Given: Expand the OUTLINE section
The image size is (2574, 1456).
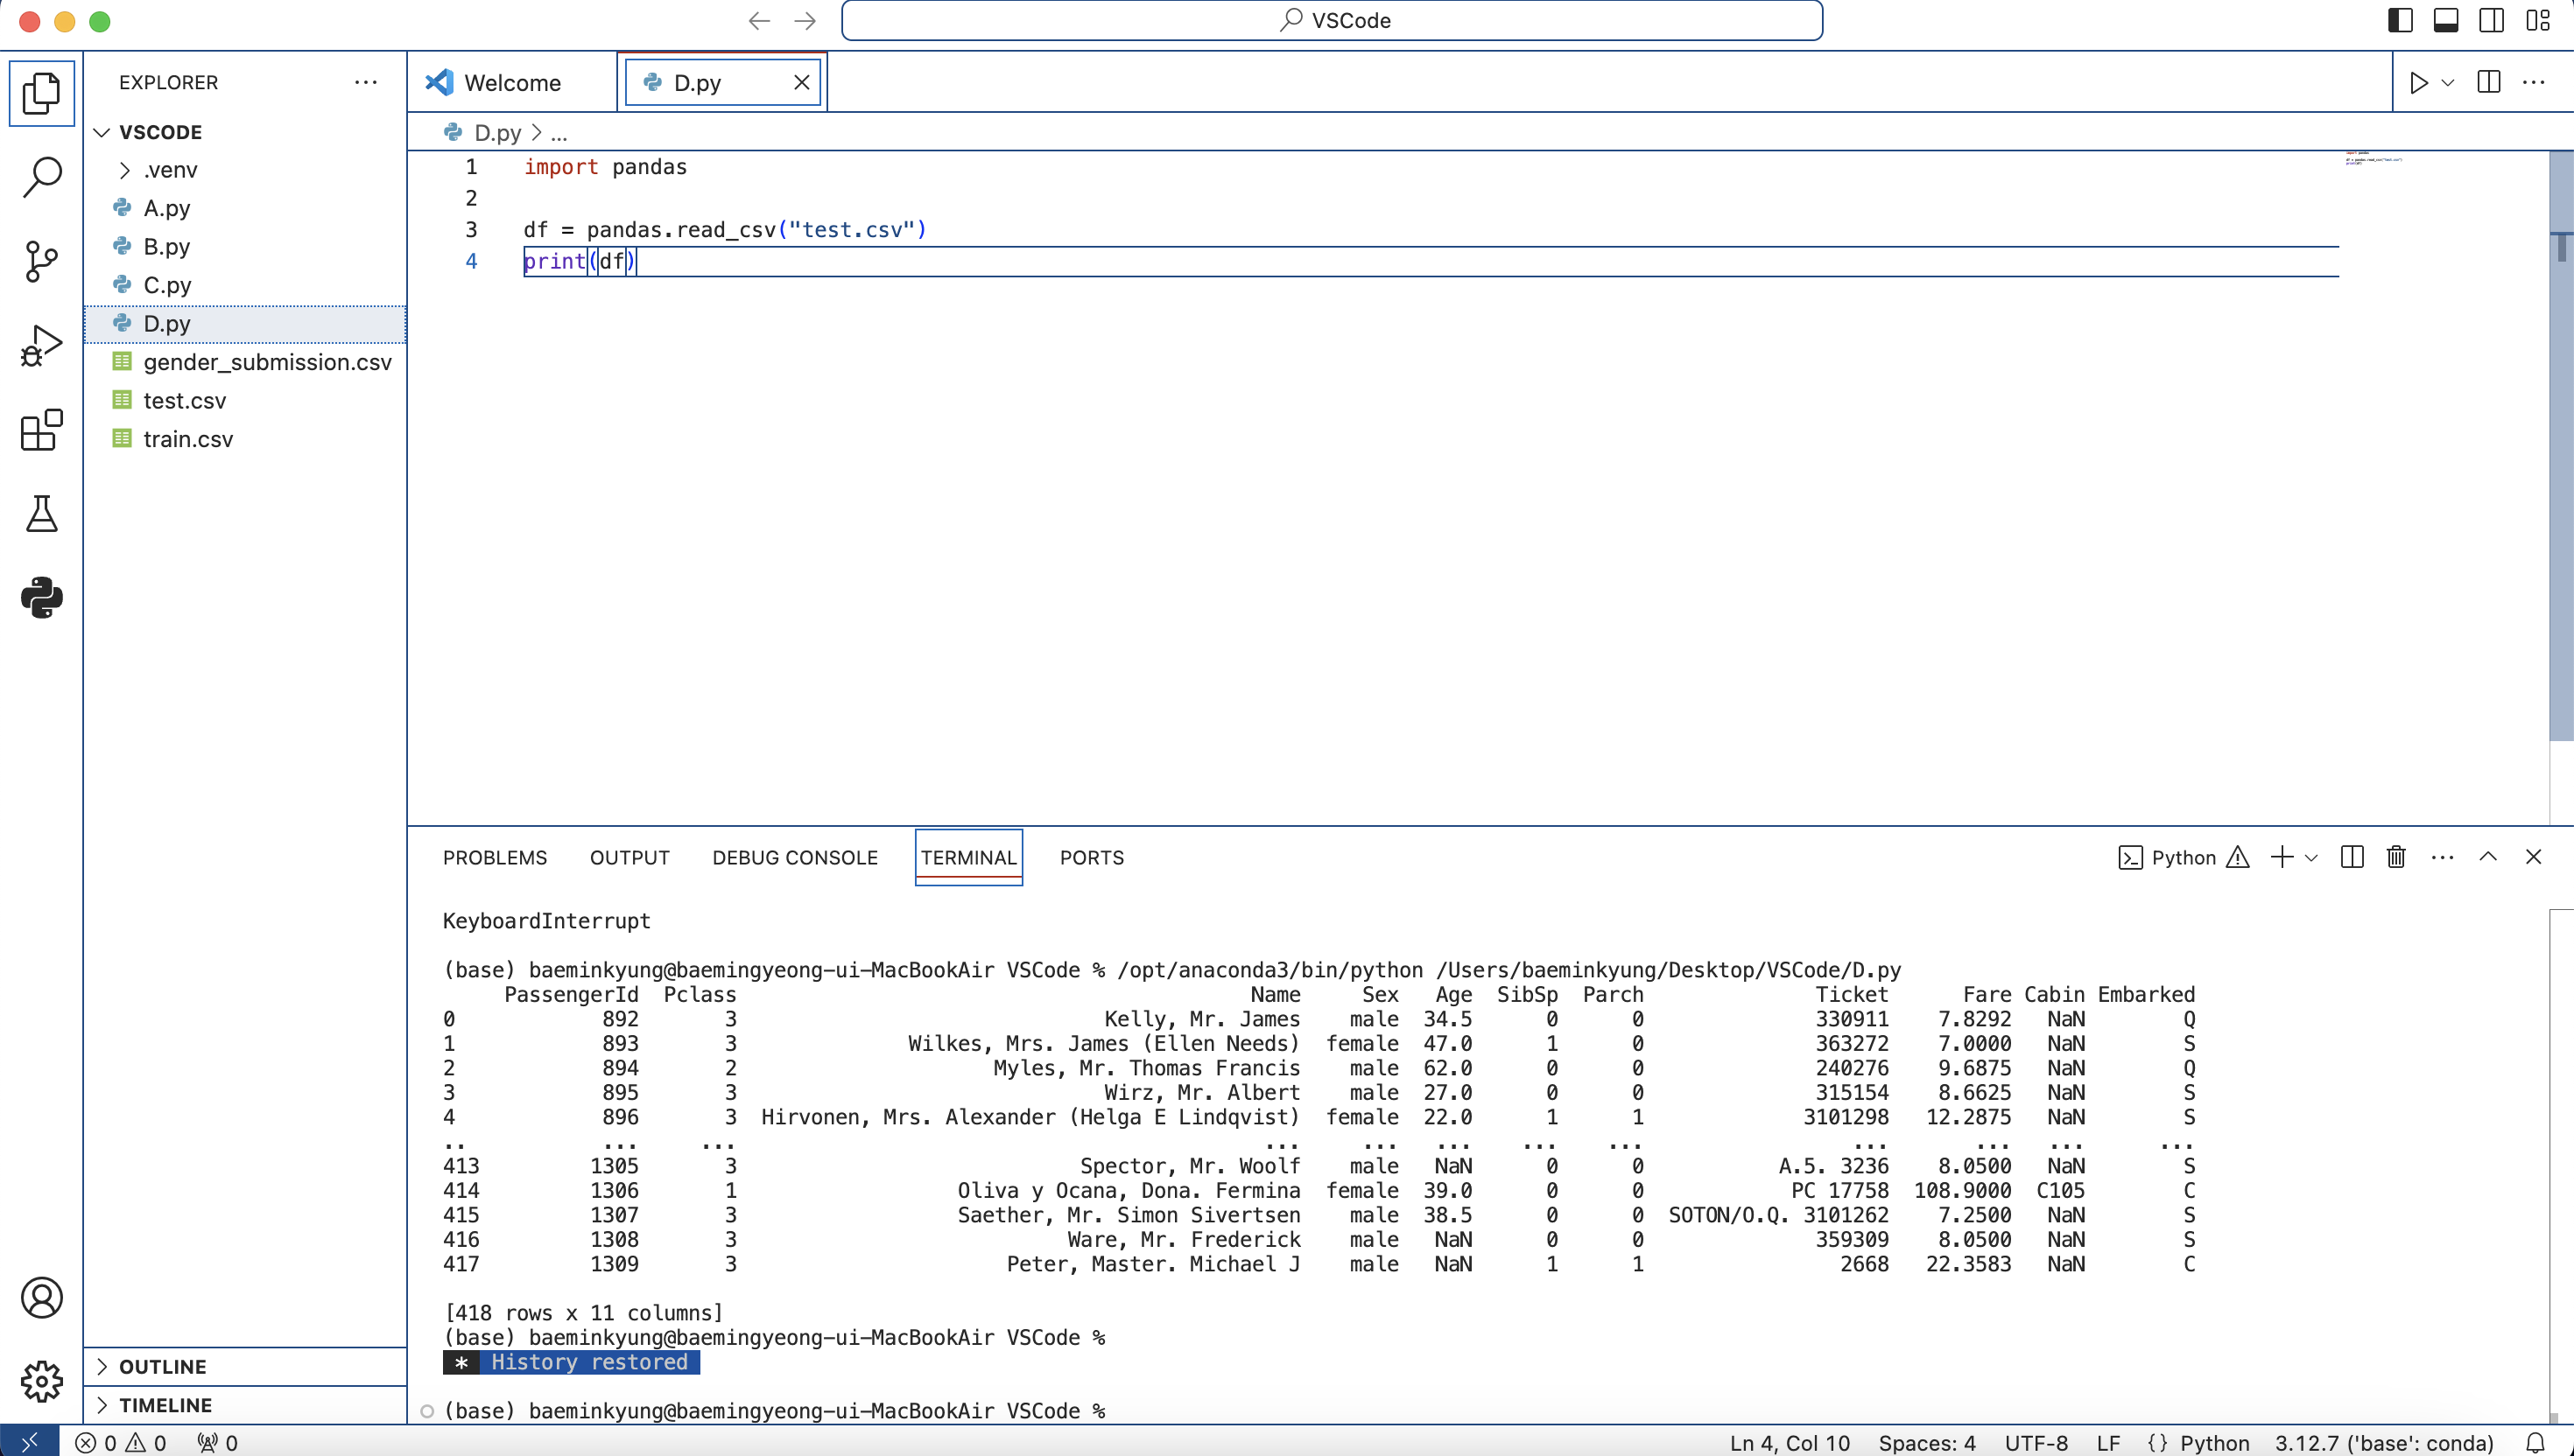Looking at the screenshot, I should 244,1366.
